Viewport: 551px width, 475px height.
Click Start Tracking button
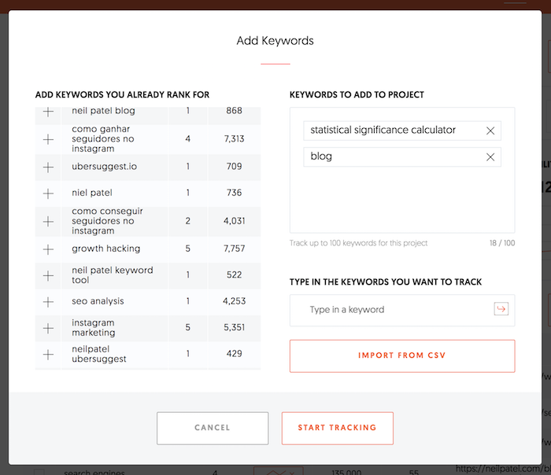(x=338, y=428)
